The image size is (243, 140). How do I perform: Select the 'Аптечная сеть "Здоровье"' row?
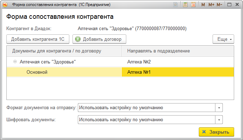click(x=120, y=62)
